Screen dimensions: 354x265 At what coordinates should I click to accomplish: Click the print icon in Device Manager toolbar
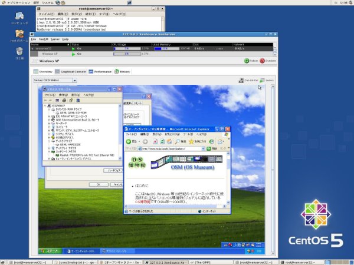(64, 100)
